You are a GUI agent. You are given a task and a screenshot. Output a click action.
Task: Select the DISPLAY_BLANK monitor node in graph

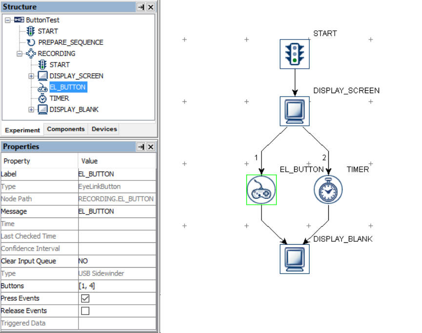(295, 259)
